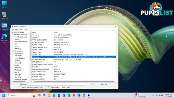Image resolution: width=174 pixels, height=98 pixels.
Task: Open File Explorer from the taskbar
Action: click(x=49, y=95)
